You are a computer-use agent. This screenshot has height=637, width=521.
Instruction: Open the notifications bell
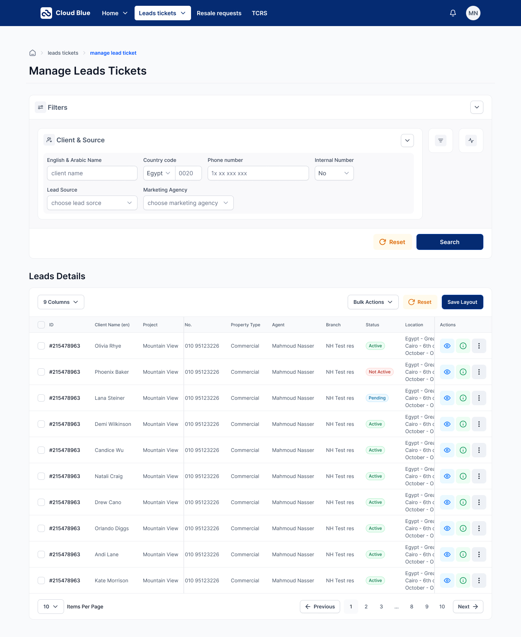point(453,13)
